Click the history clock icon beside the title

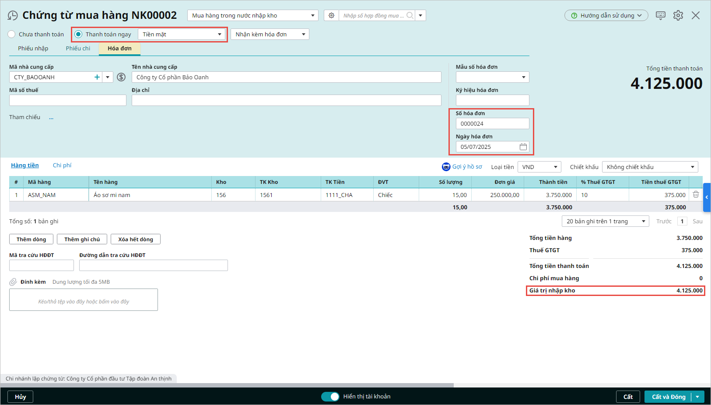pos(13,16)
